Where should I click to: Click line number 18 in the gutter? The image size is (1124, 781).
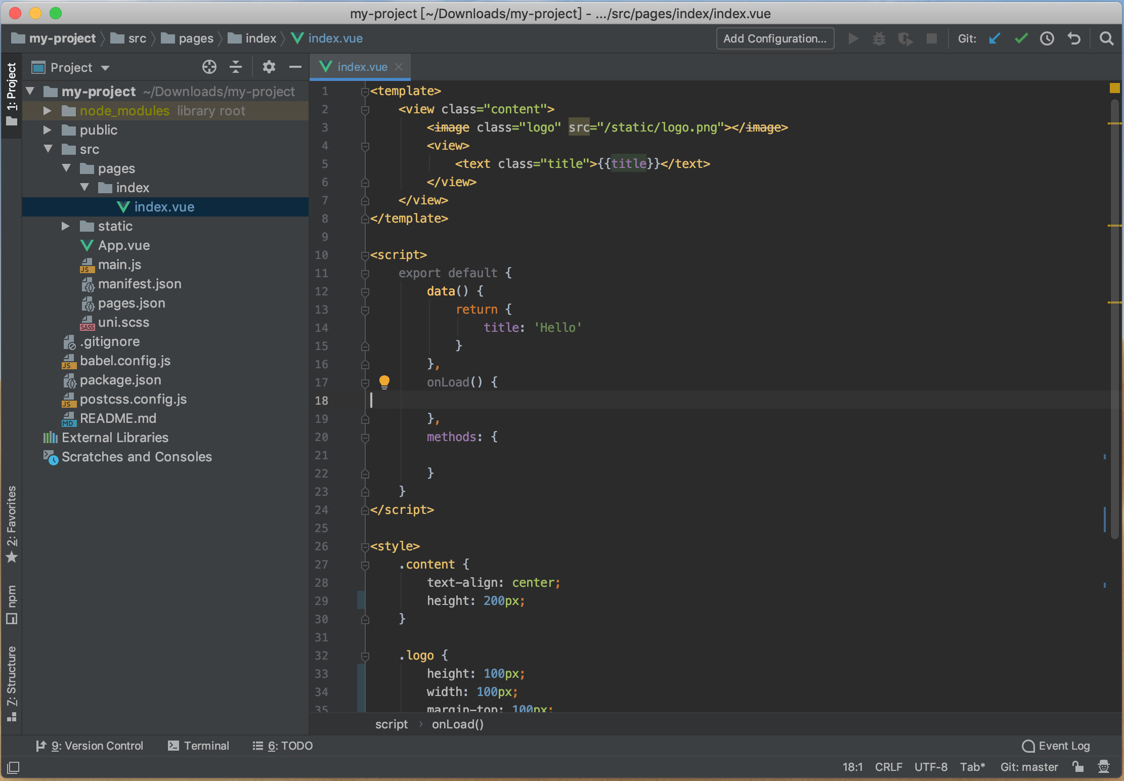point(321,401)
